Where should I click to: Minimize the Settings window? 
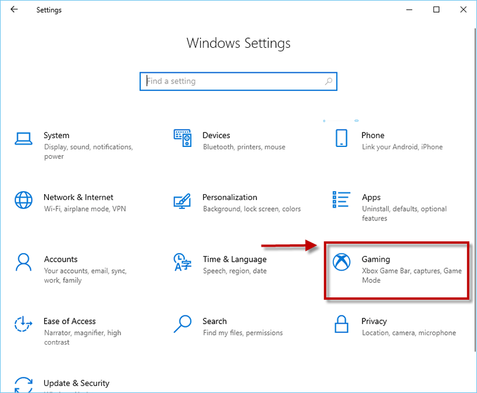409,10
